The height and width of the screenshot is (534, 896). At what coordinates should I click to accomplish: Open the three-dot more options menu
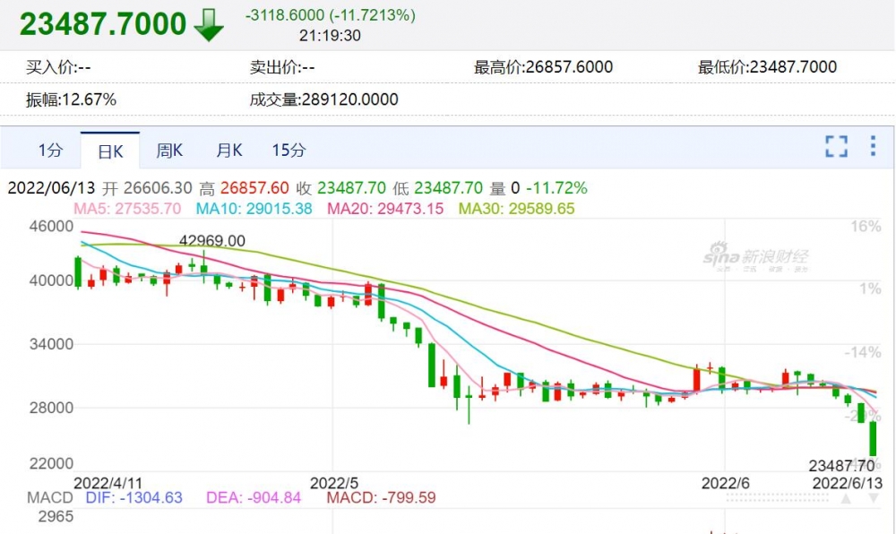(x=873, y=146)
